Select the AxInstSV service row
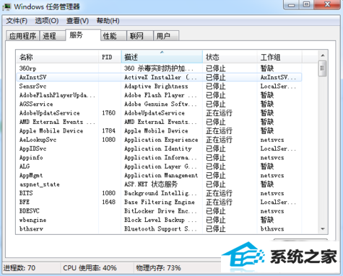 159,77
